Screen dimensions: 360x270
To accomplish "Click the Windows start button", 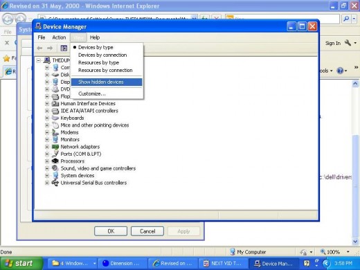I will click(x=21, y=263).
